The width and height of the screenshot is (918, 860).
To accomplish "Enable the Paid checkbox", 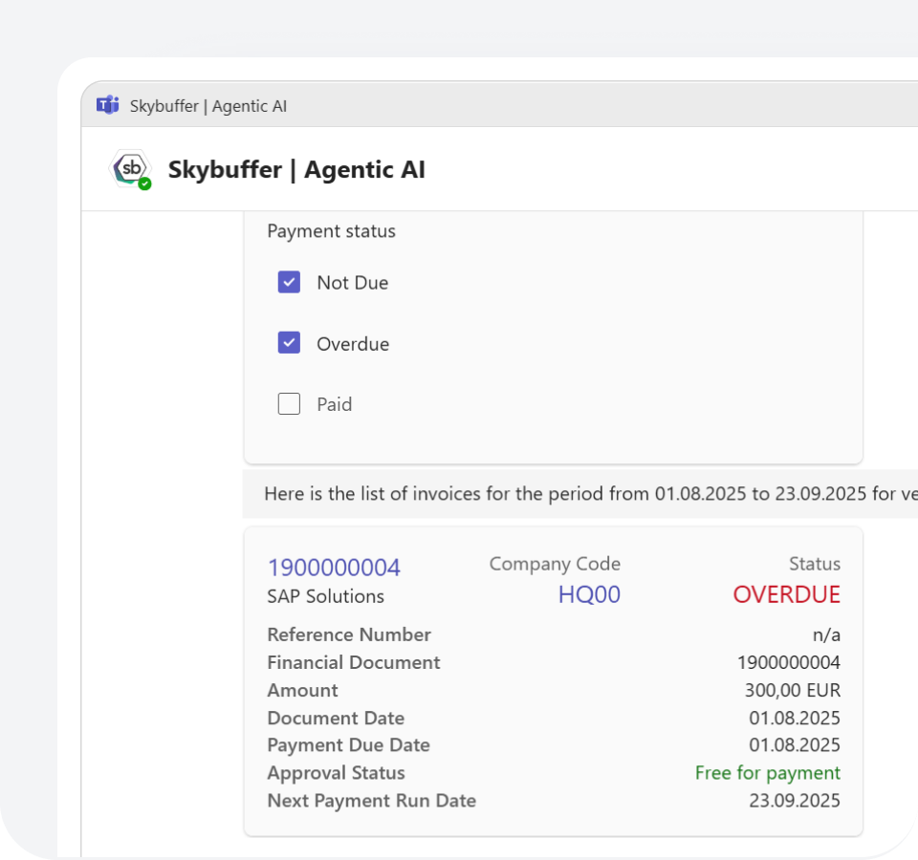I will (x=289, y=404).
